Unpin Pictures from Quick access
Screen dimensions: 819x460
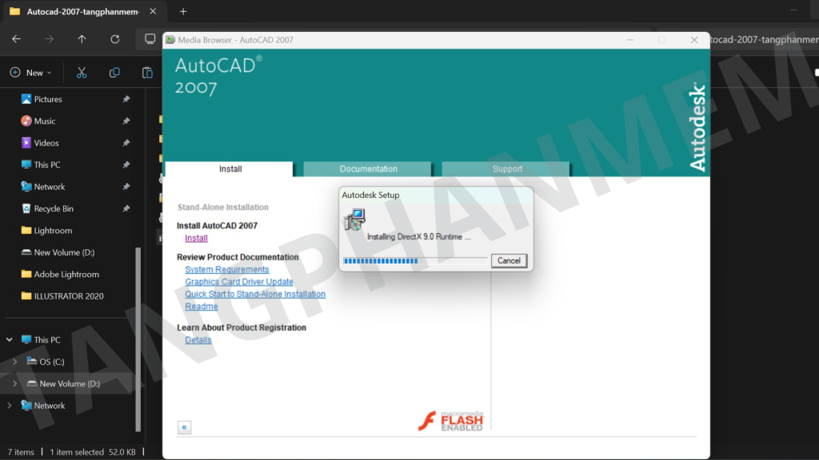[126, 99]
